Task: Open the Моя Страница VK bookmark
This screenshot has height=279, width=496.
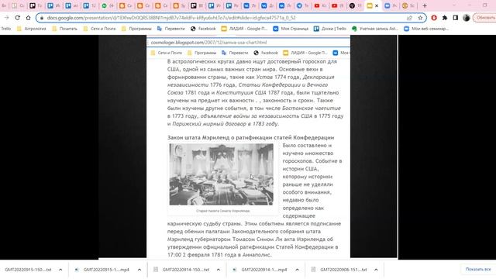Action: (x=291, y=29)
